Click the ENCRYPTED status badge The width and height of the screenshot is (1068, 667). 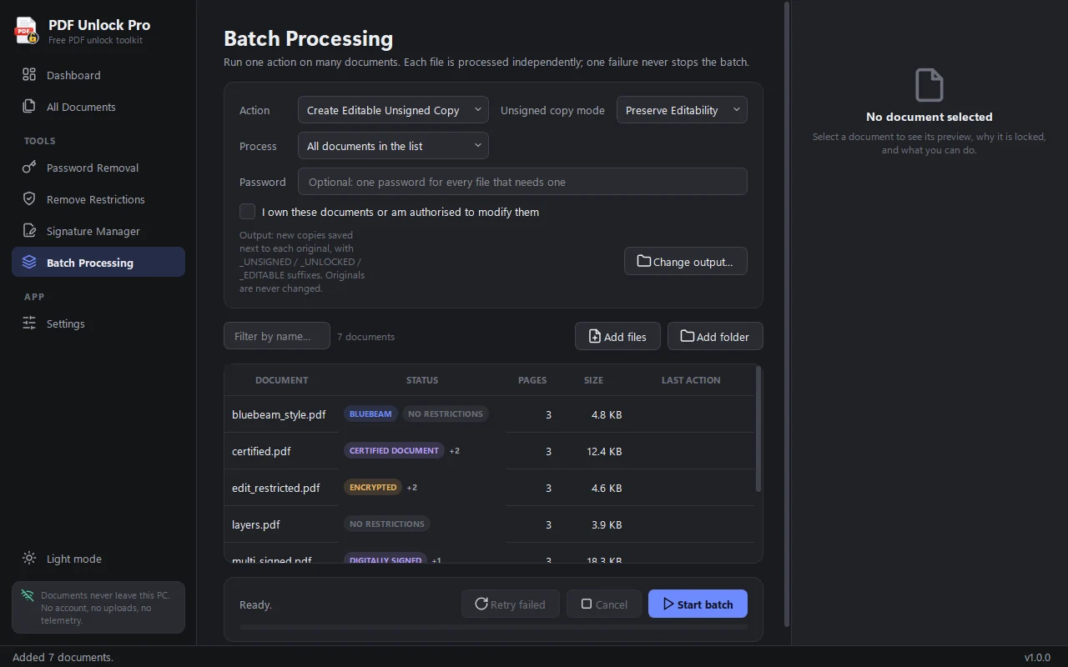point(373,487)
